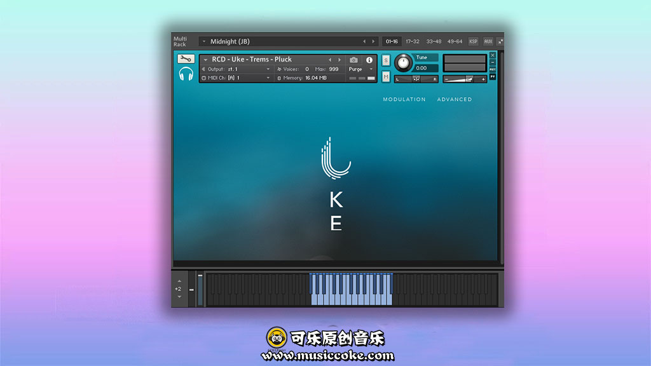
Task: Click the mod wheel strip on keyboard
Action: click(x=200, y=290)
